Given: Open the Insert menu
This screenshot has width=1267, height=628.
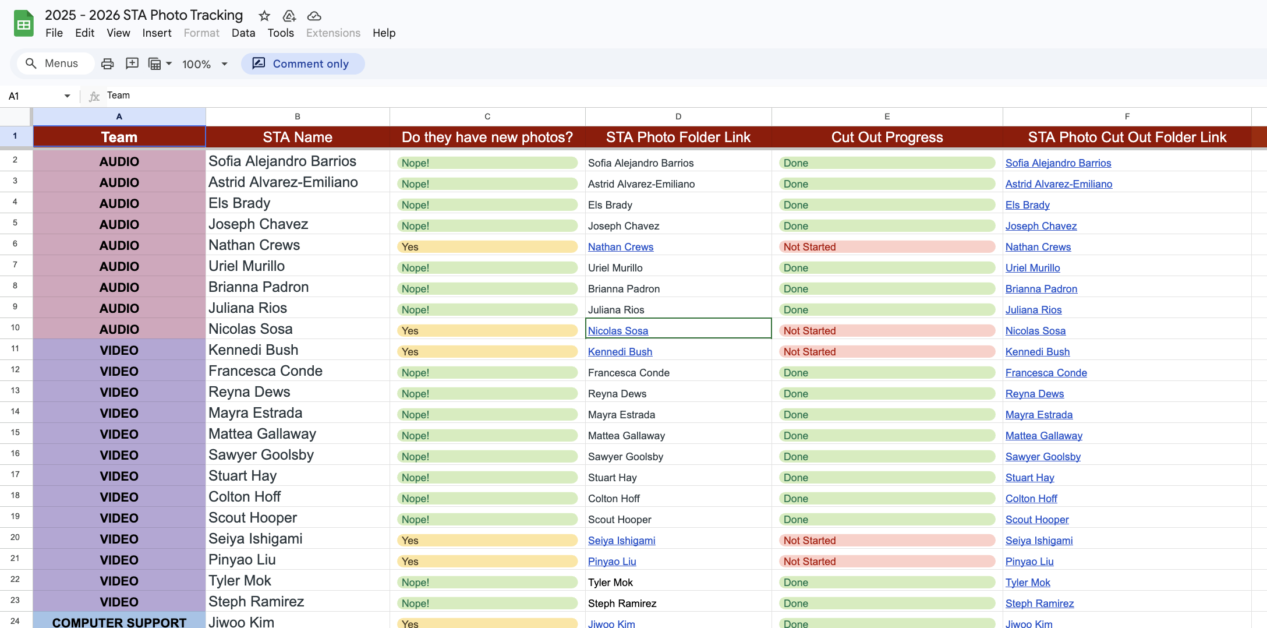Looking at the screenshot, I should [x=157, y=33].
